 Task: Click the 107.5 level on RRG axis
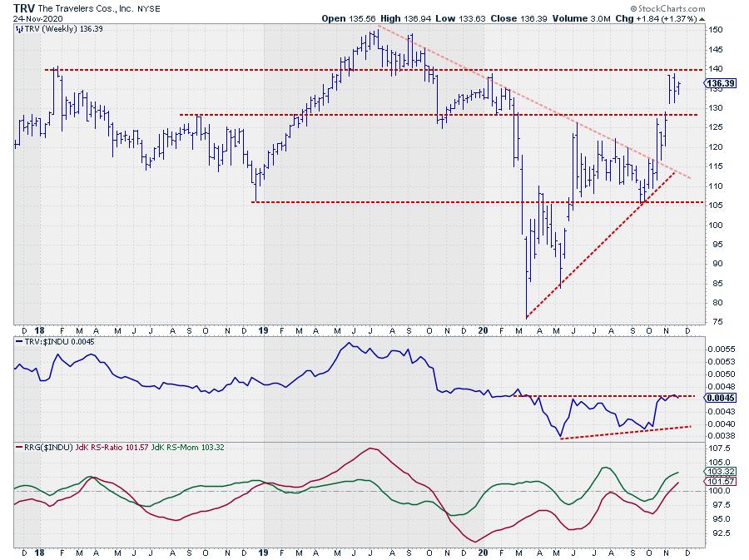[x=717, y=448]
